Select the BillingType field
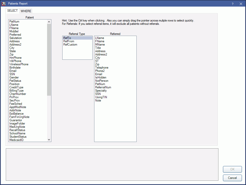Screen dimensions: 246x185 point(28,91)
